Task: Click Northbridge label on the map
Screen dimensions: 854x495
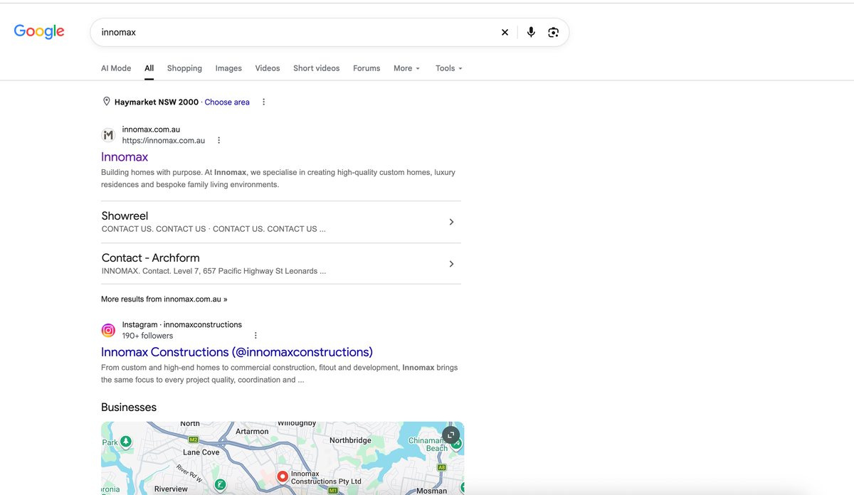Action: point(350,440)
